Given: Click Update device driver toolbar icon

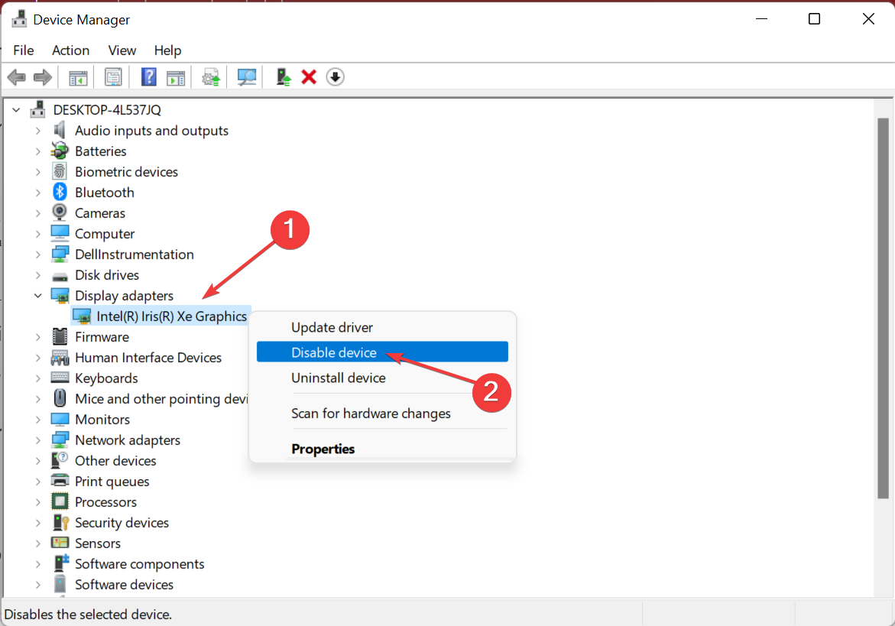Looking at the screenshot, I should tap(211, 77).
